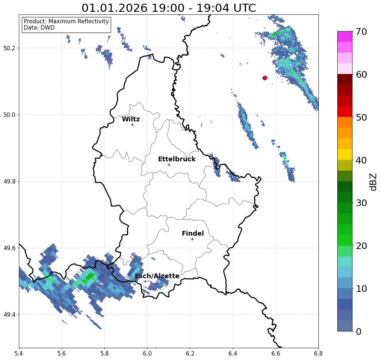Click the Wiltz plus marker

pyautogui.click(x=132, y=125)
